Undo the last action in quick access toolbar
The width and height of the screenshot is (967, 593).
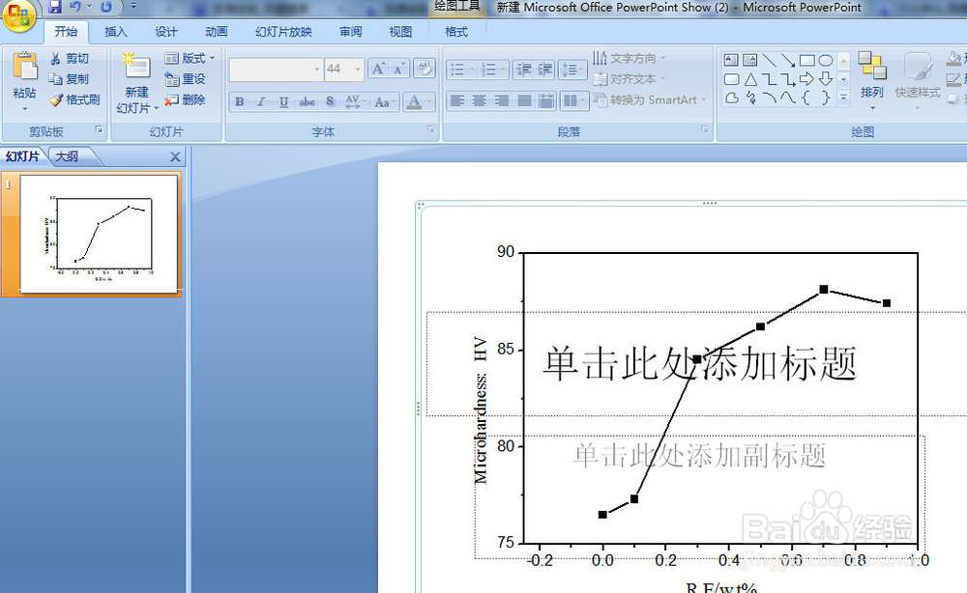(75, 7)
